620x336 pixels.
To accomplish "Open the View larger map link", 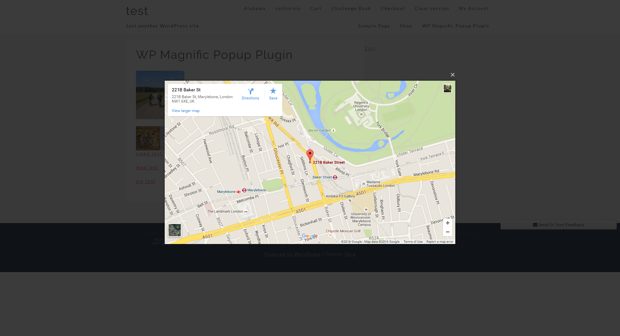I will tap(186, 111).
